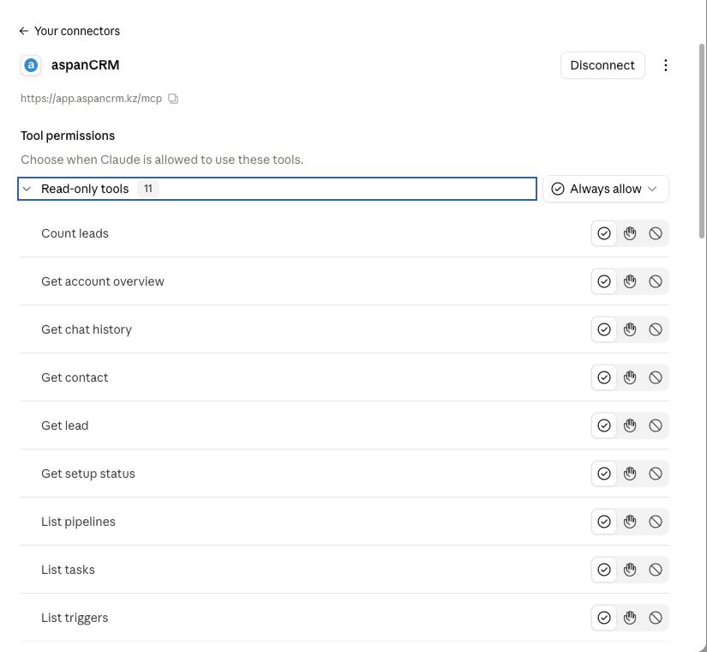This screenshot has height=652, width=707.
Task: Require approval for Get account overview
Action: pos(630,281)
